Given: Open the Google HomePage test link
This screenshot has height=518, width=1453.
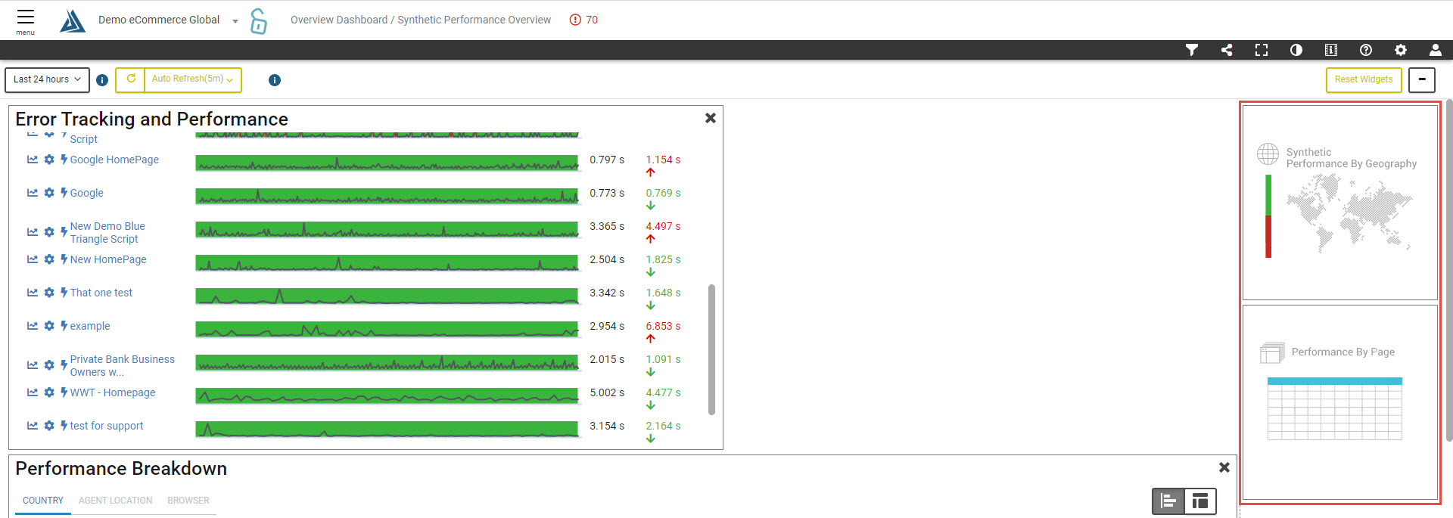Looking at the screenshot, I should pos(114,160).
